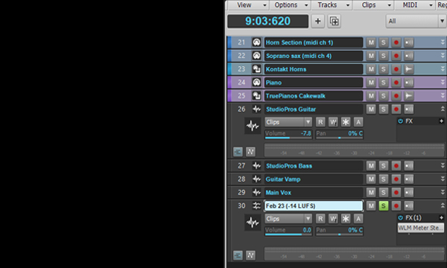Click StudioPros Bass audio track icon
447x268 pixels.
pyautogui.click(x=256, y=166)
